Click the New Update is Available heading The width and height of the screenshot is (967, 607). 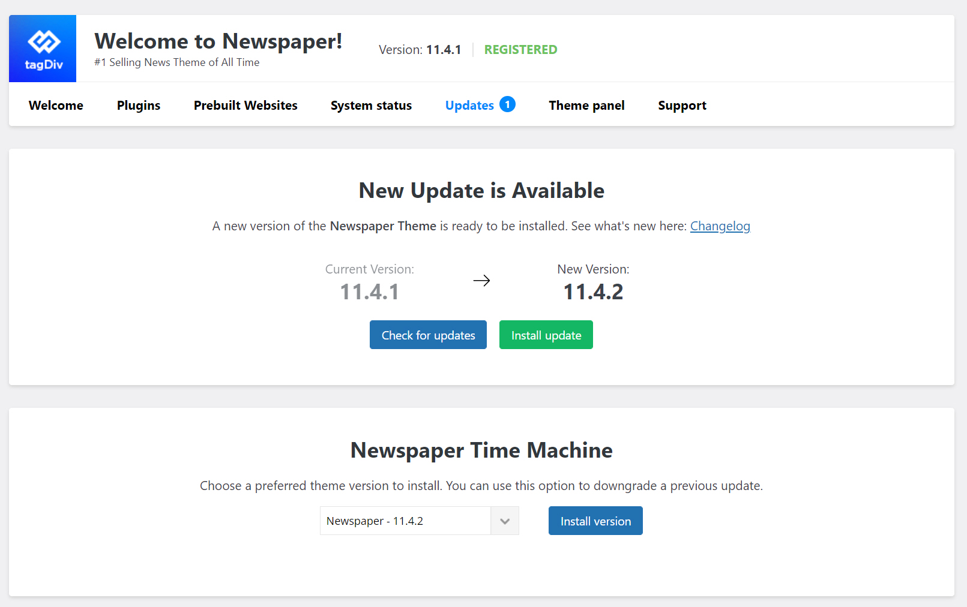pos(481,191)
